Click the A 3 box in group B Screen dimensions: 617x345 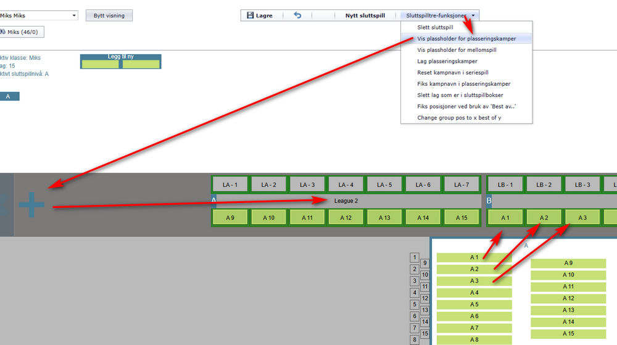pyautogui.click(x=582, y=217)
